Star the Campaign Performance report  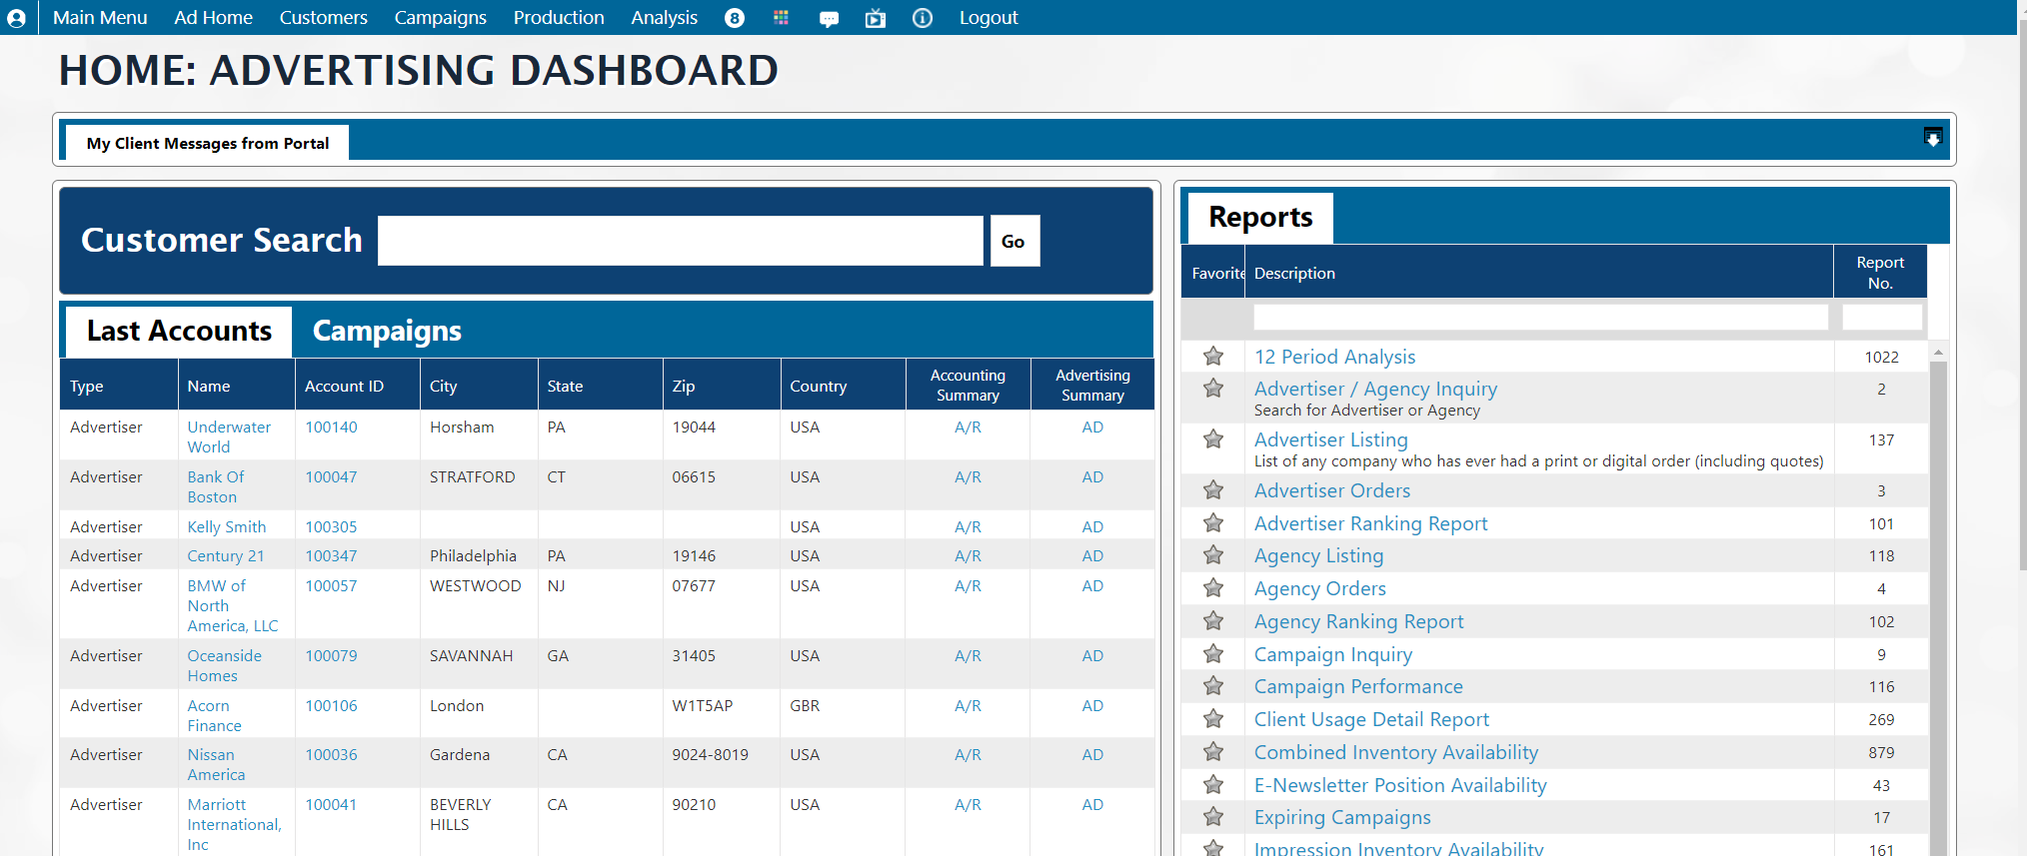tap(1213, 686)
